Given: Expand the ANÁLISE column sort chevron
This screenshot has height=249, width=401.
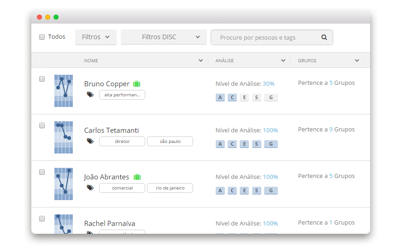Looking at the screenshot, I should [283, 61].
